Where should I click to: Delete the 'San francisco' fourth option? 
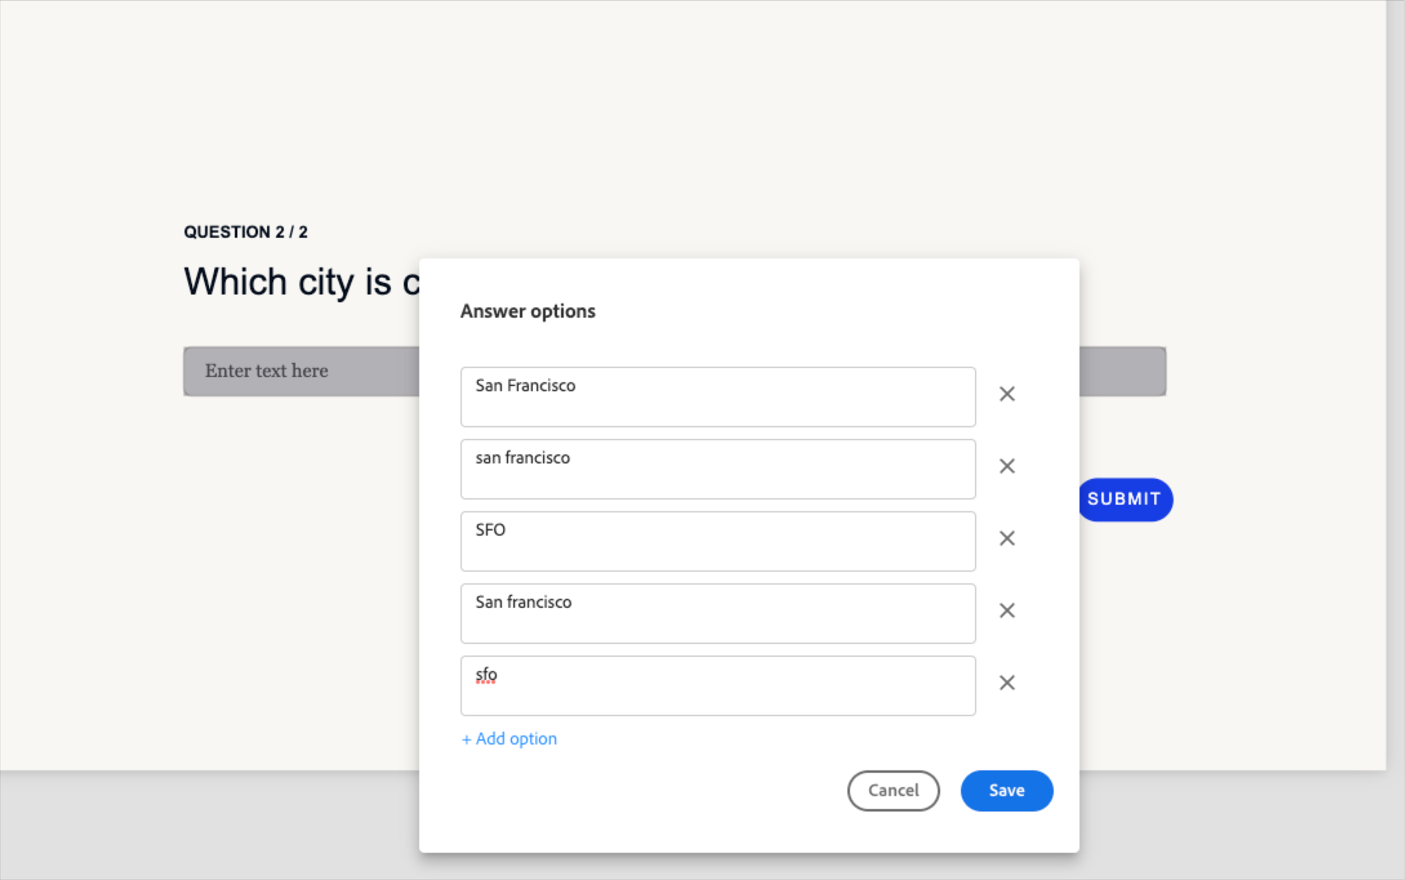[x=1007, y=611]
